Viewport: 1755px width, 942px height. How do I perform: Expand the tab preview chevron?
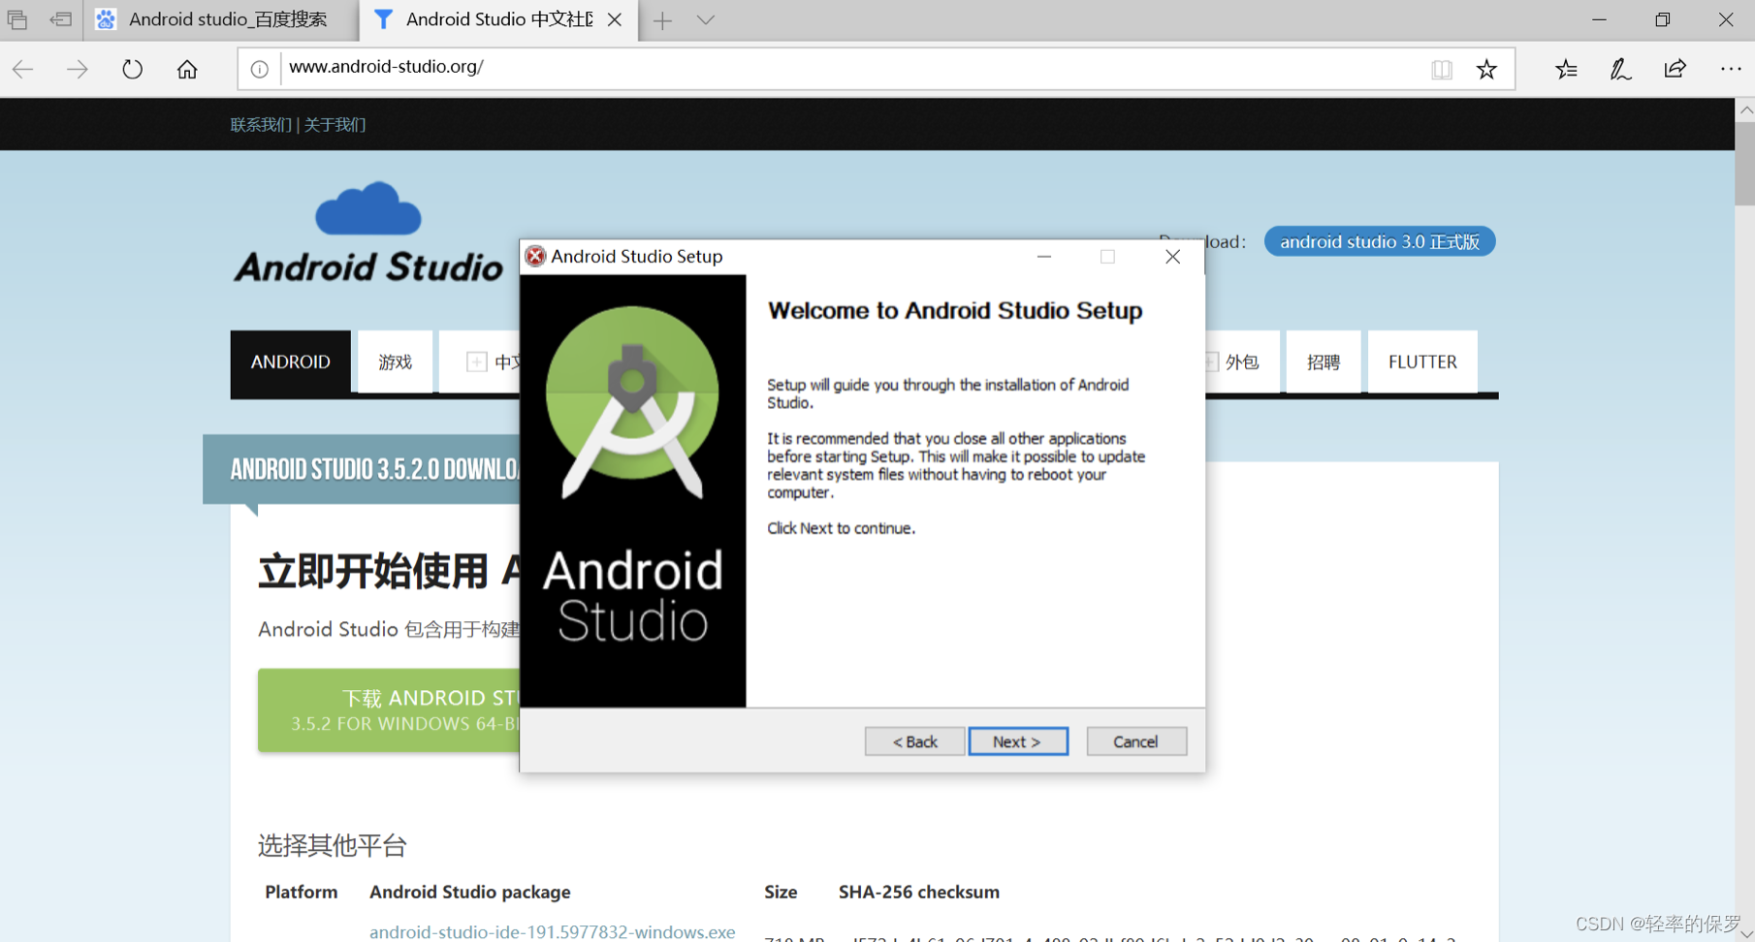(706, 20)
